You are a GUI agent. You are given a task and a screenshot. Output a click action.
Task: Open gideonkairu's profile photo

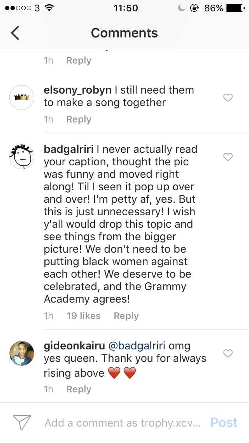tap(22, 353)
